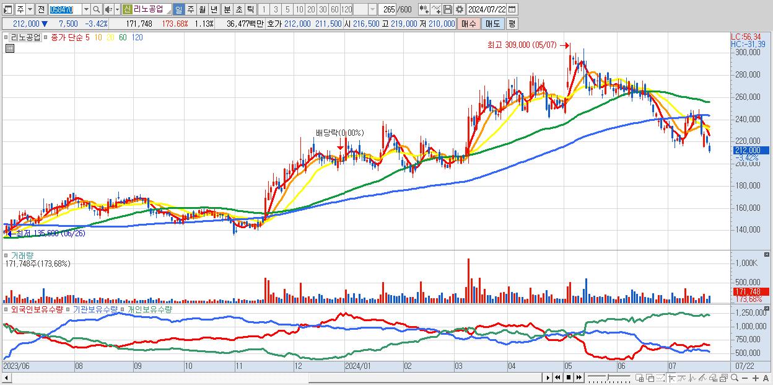Click the 리노공업 stock name field

(x=152, y=9)
